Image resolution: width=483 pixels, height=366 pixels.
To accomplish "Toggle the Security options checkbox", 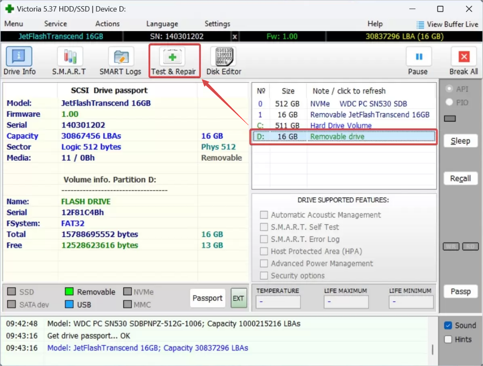I will (x=264, y=275).
